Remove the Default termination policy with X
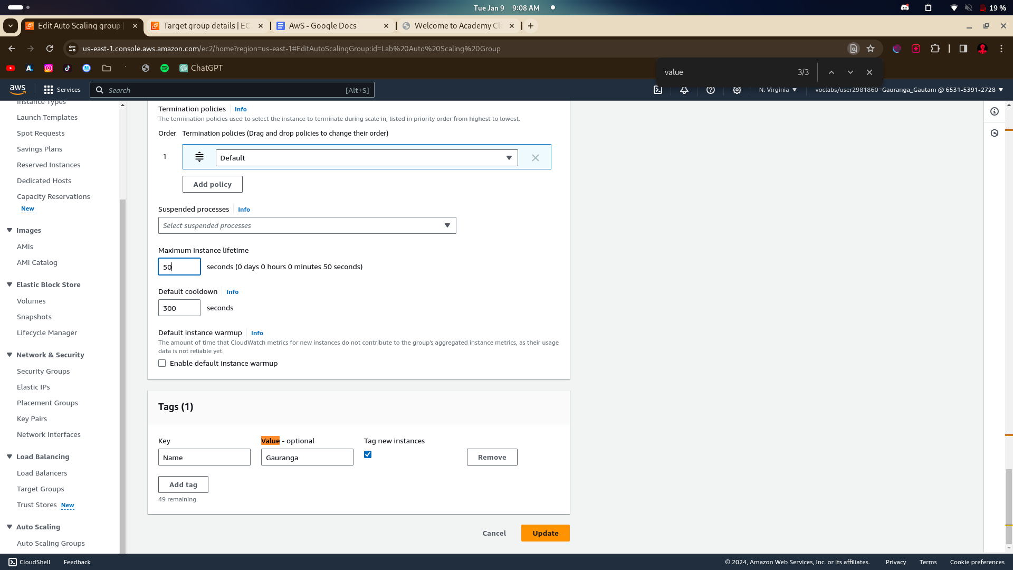The image size is (1013, 570). [x=536, y=158]
